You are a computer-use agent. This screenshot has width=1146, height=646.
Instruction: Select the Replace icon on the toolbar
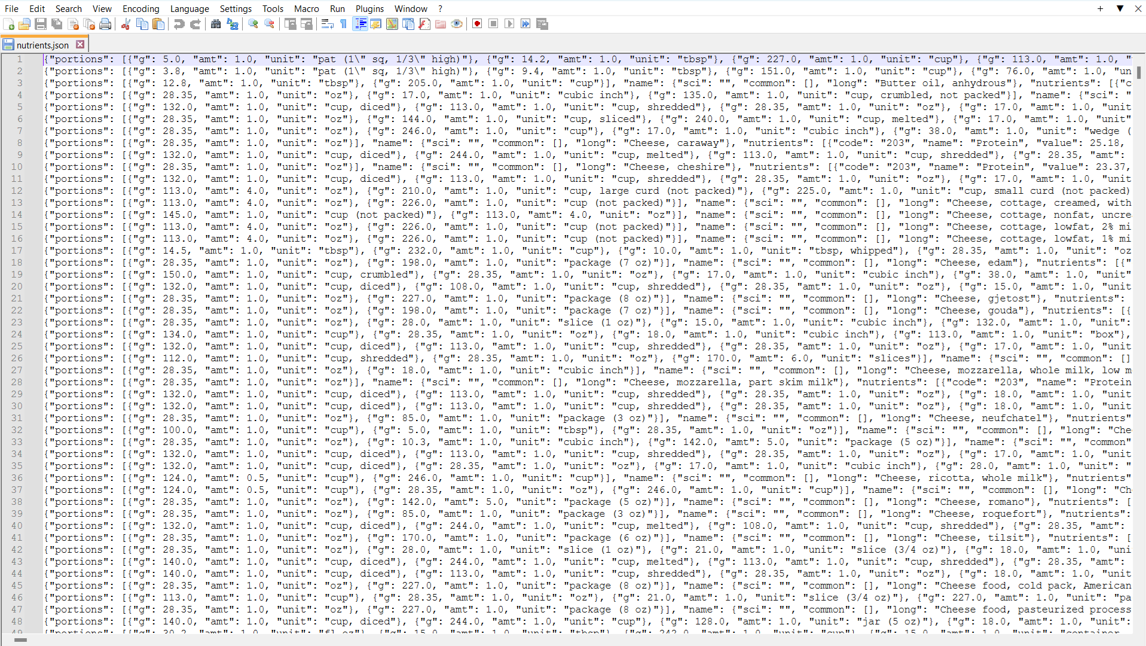[x=232, y=24]
